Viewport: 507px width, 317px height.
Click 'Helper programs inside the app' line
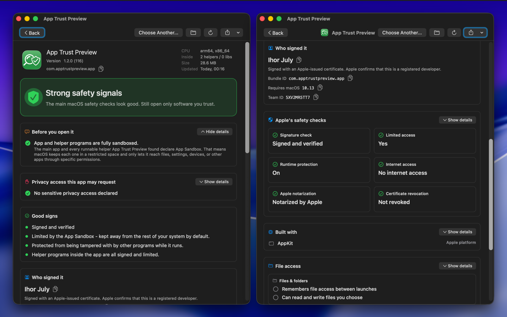(95, 255)
